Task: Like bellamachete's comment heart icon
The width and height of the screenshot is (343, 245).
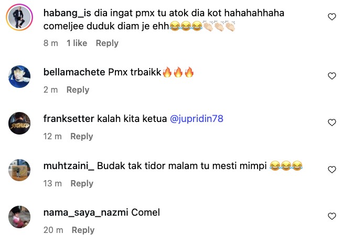Action: coord(332,76)
